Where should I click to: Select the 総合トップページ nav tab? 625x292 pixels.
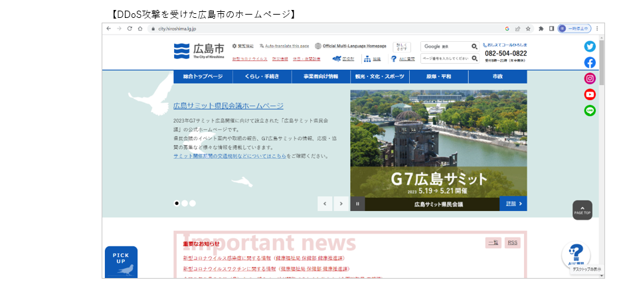[203, 77]
